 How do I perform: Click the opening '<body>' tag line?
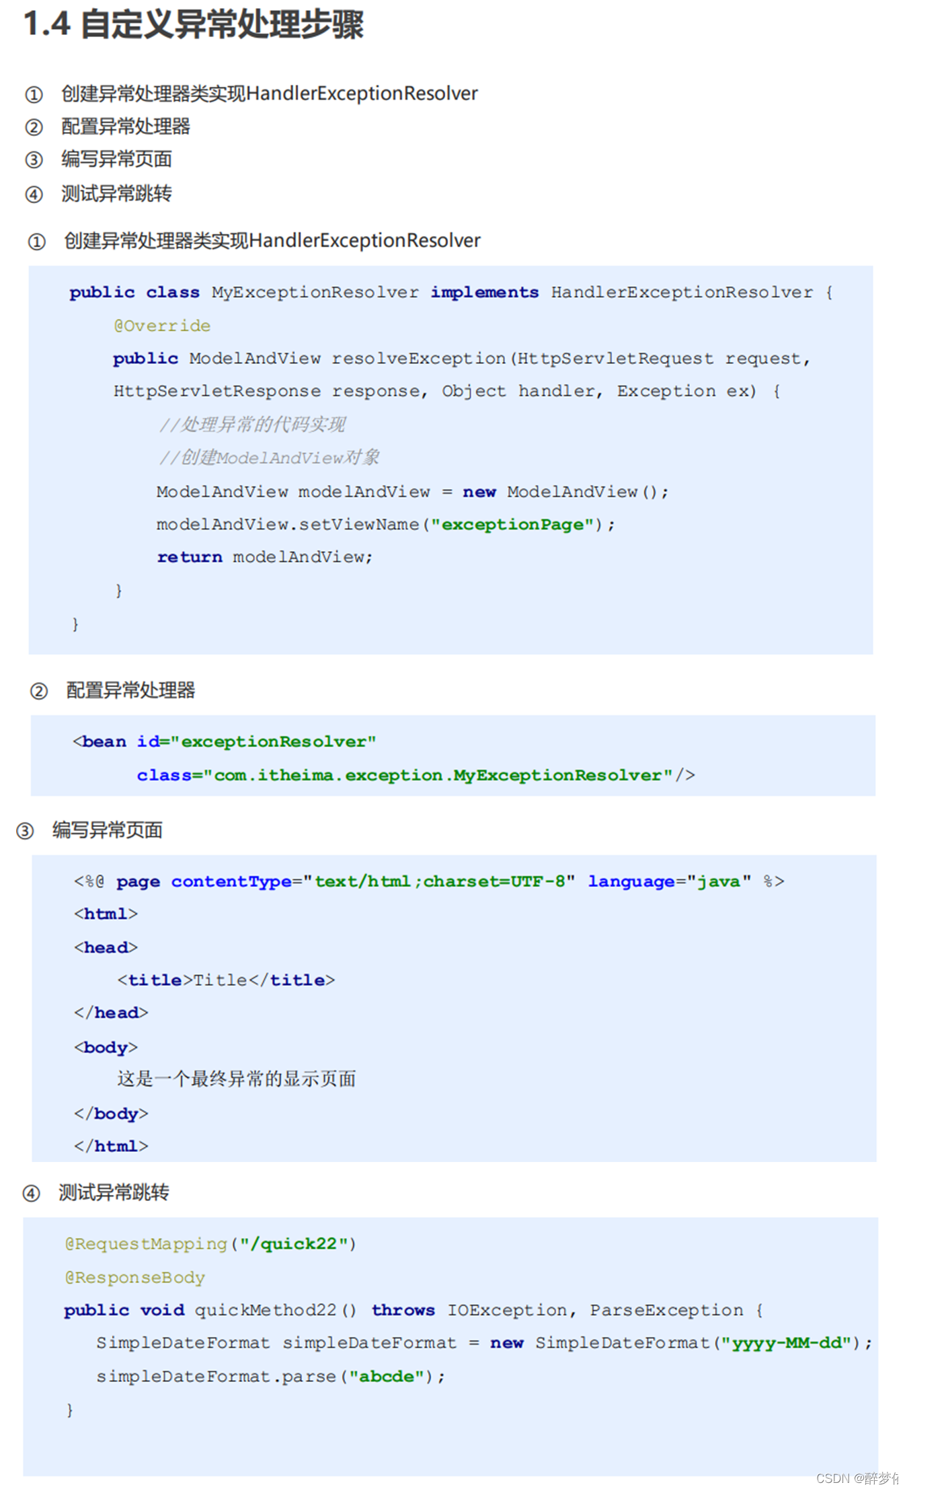(x=106, y=1048)
